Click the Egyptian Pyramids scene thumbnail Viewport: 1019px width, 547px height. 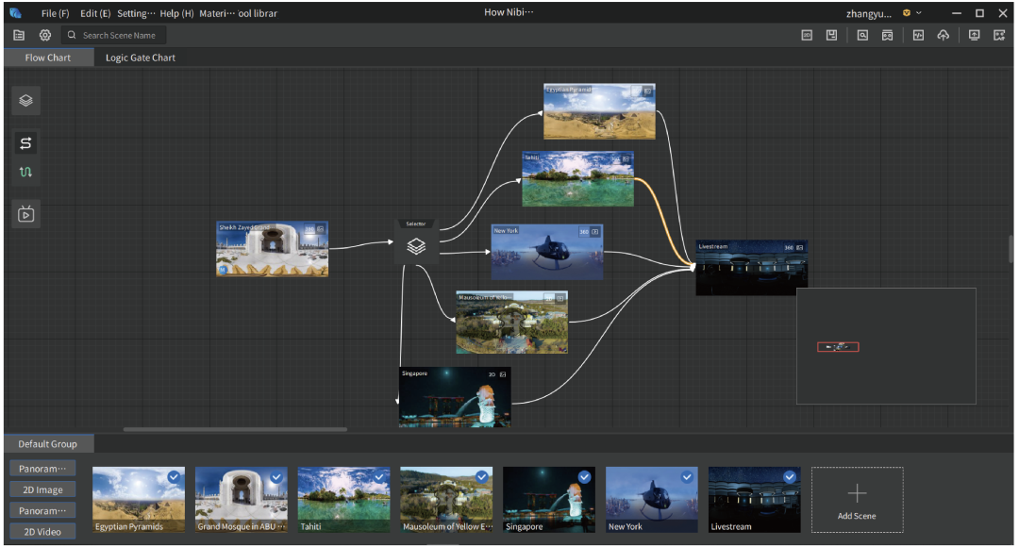tap(139, 500)
